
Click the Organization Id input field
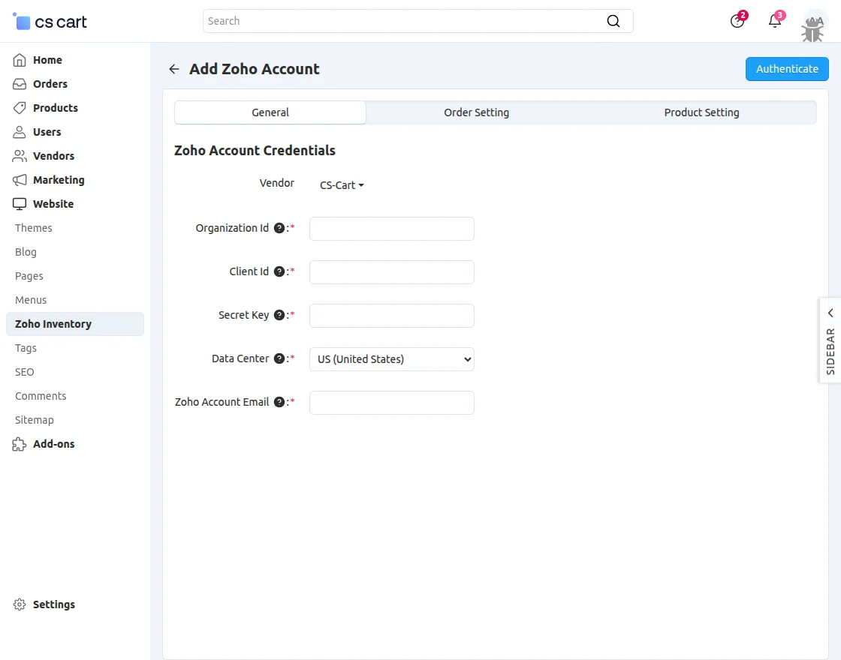391,229
